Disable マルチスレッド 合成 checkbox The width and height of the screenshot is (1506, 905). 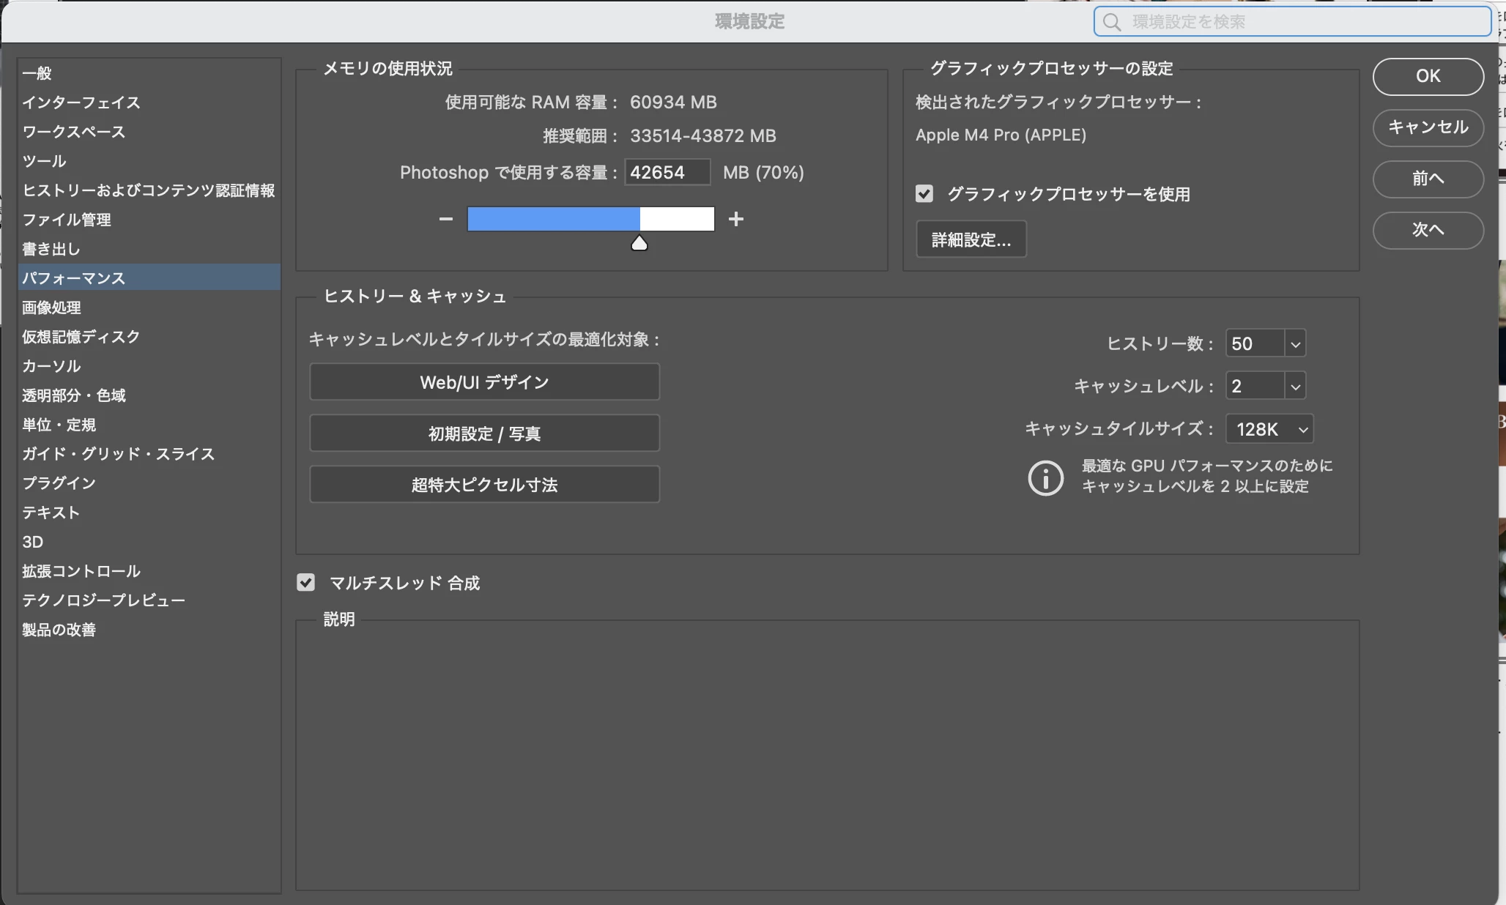click(x=305, y=583)
